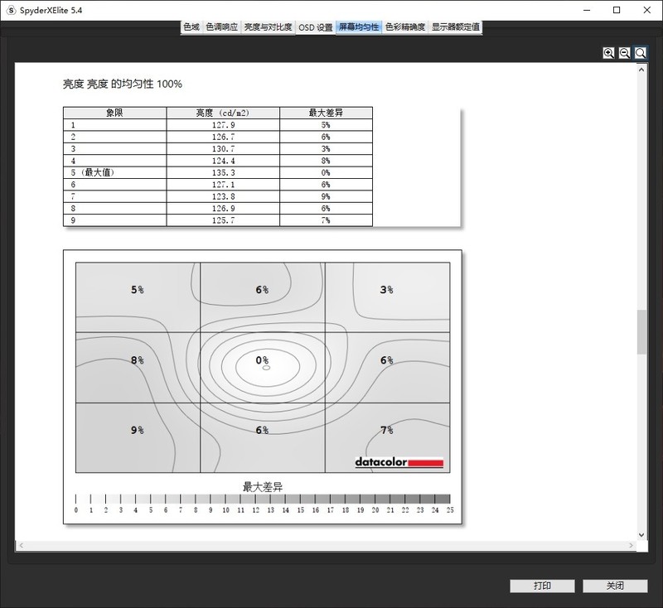Click the 126.9 brightness cell
This screenshot has width=663, height=608.
point(223,208)
